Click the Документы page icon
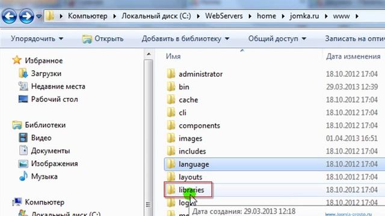385x216 pixels. click(x=23, y=151)
